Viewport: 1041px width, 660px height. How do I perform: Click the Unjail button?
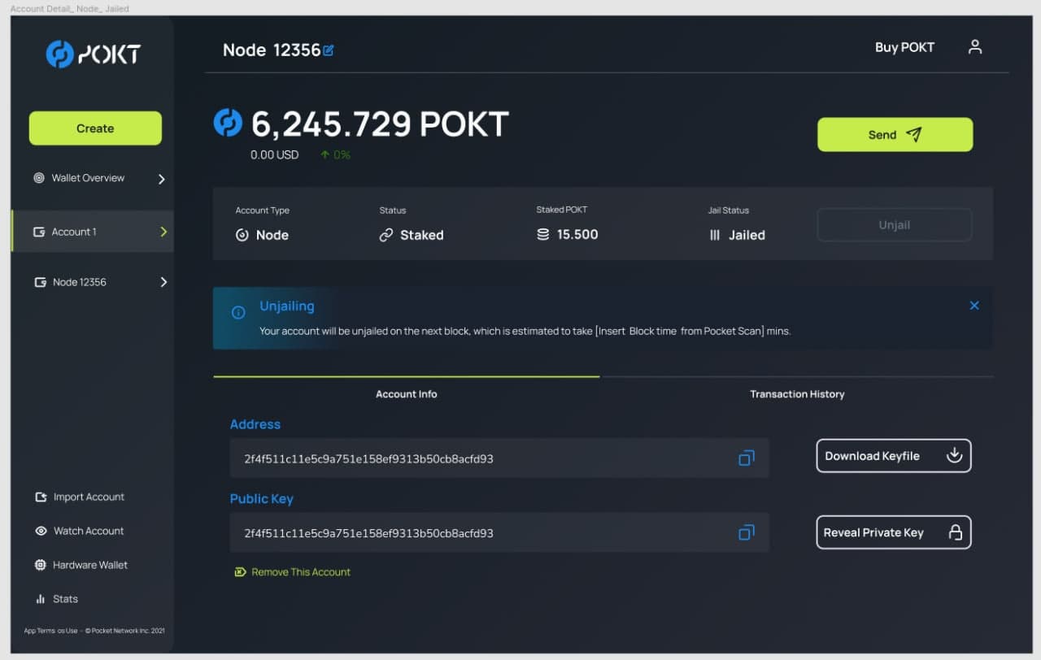tap(895, 225)
